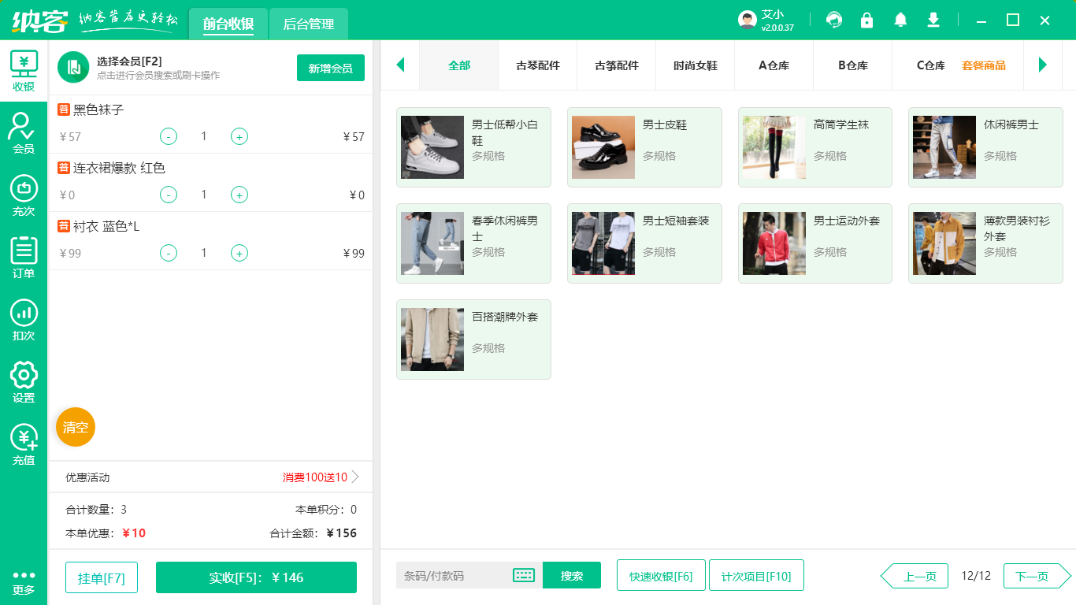This screenshot has height=605, width=1076.
Task: Select the 男士皮鞋 product card
Action: 644,147
